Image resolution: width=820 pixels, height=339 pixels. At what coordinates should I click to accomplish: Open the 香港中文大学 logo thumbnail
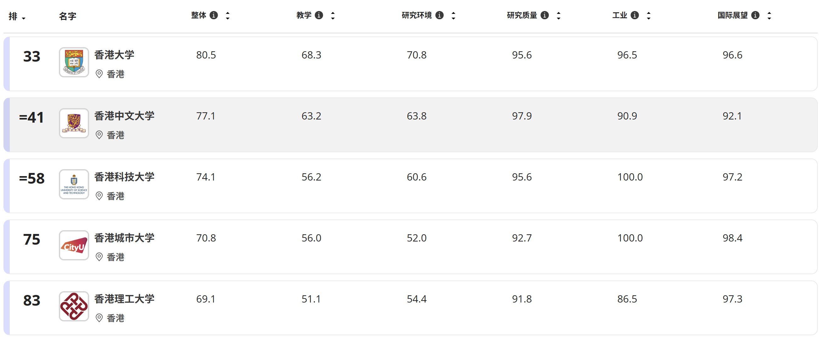(74, 123)
